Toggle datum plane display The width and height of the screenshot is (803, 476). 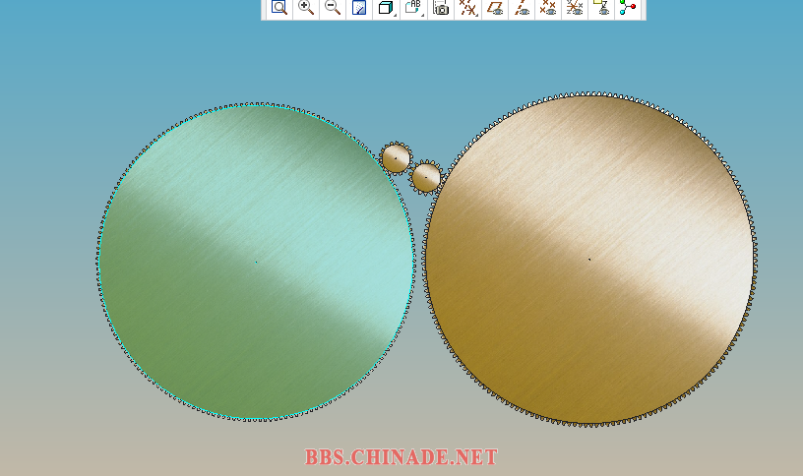(x=496, y=8)
